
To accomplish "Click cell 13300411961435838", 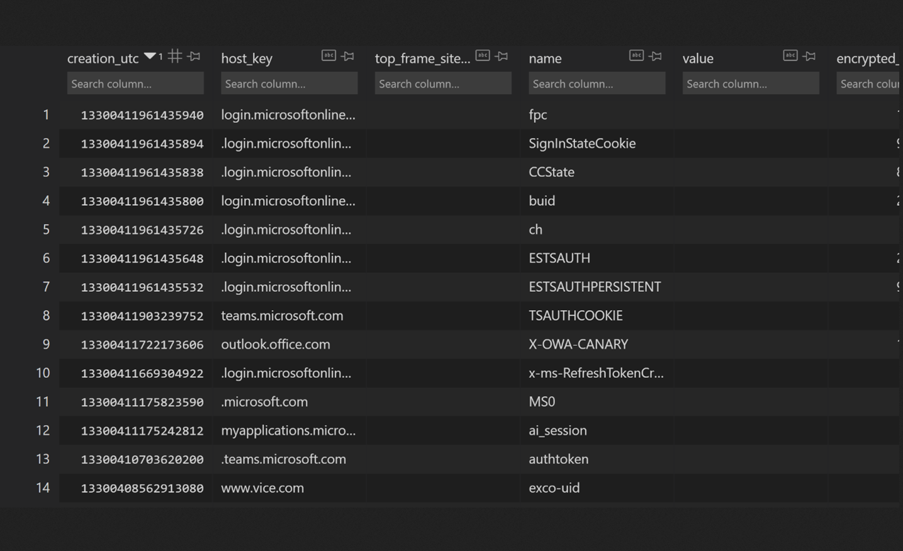I will [x=142, y=172].
